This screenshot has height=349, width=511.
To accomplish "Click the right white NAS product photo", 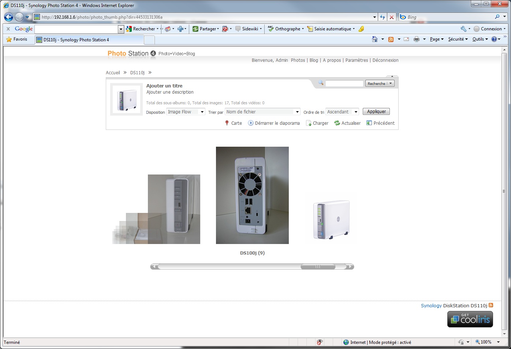I will click(331, 219).
